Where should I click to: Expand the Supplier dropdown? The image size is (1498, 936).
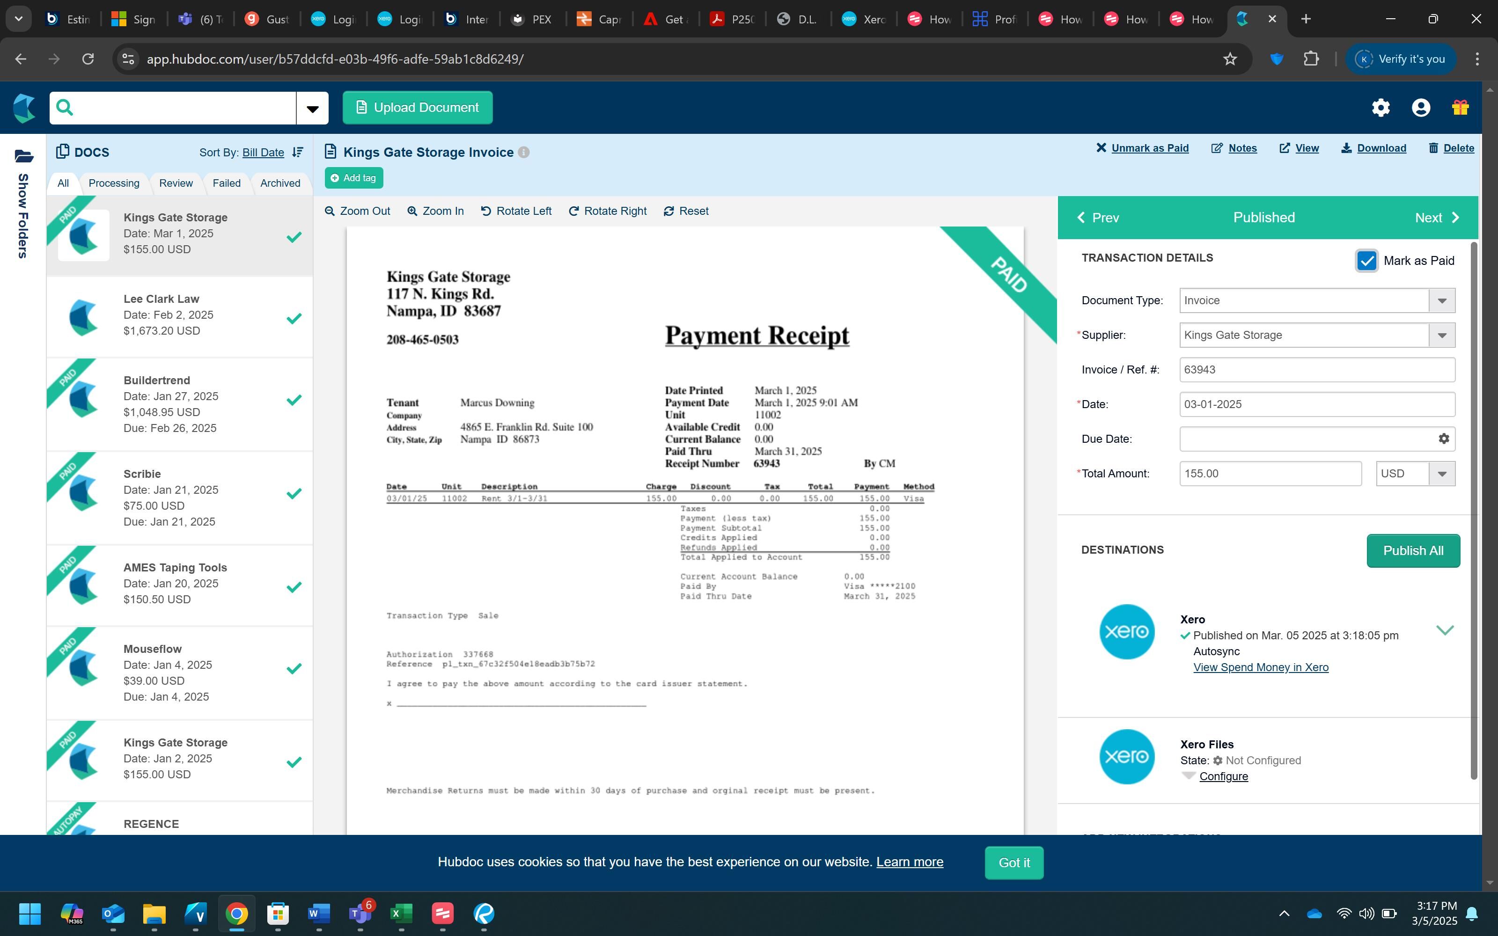pyautogui.click(x=1442, y=336)
